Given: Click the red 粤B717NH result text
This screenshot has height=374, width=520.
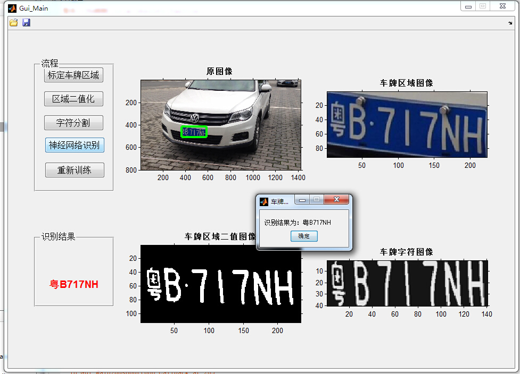Looking at the screenshot, I should click(x=74, y=284).
